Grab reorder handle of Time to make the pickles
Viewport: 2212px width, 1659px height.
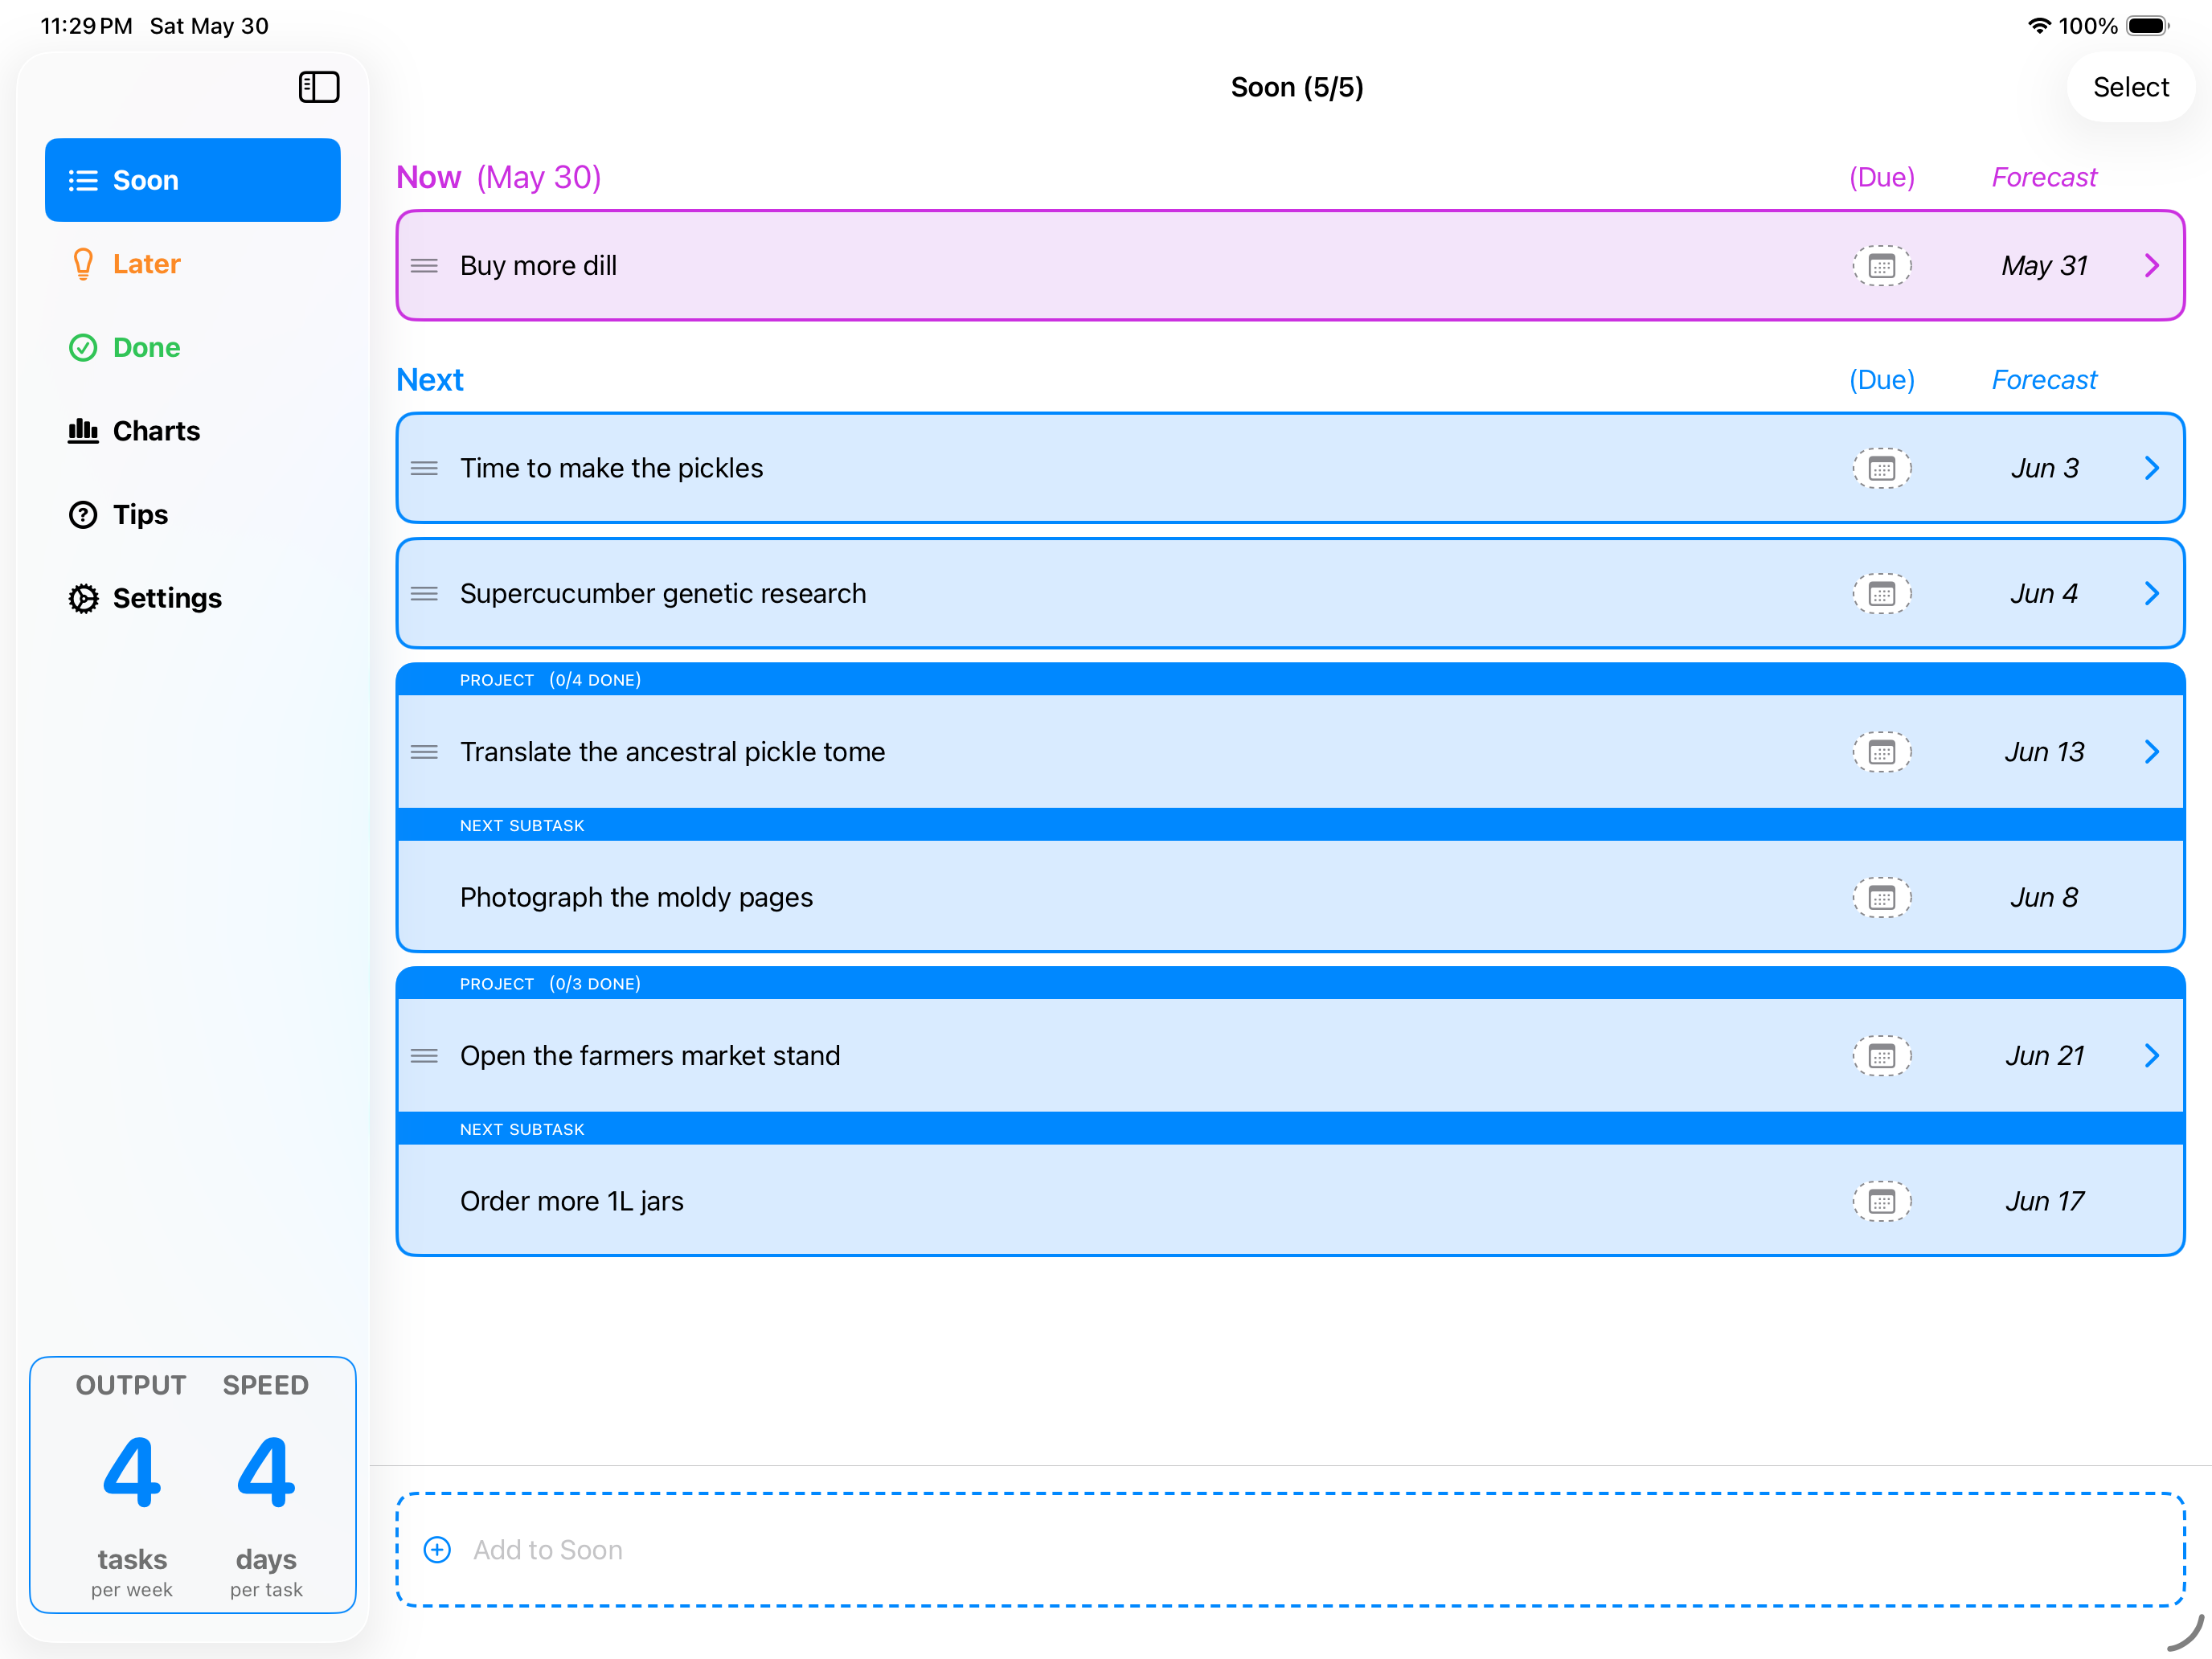pos(424,468)
